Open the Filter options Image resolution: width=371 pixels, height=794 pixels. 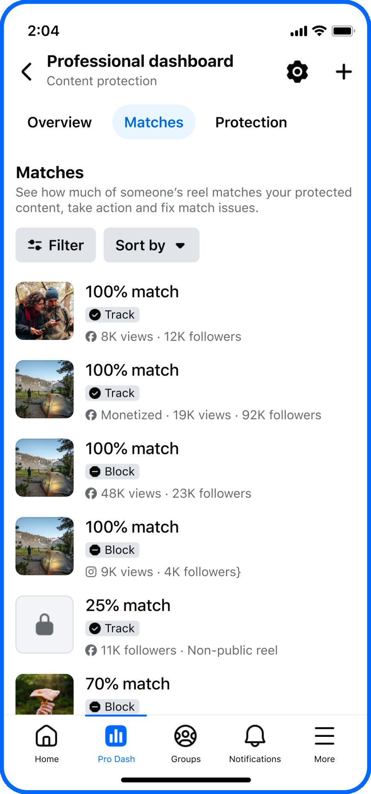coord(56,245)
